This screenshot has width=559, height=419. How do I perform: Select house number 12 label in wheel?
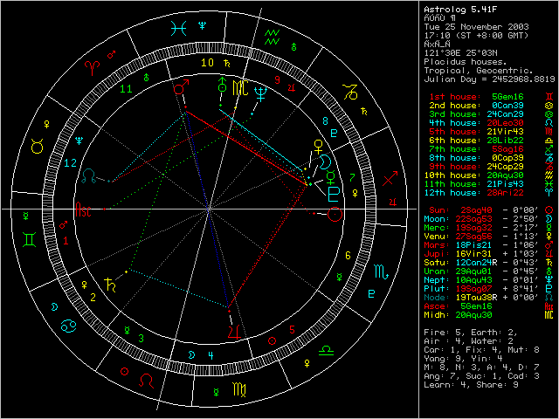pyautogui.click(x=70, y=163)
